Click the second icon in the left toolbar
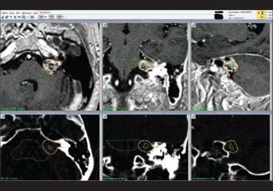The height and width of the screenshot is (191, 273). pos(6,17)
